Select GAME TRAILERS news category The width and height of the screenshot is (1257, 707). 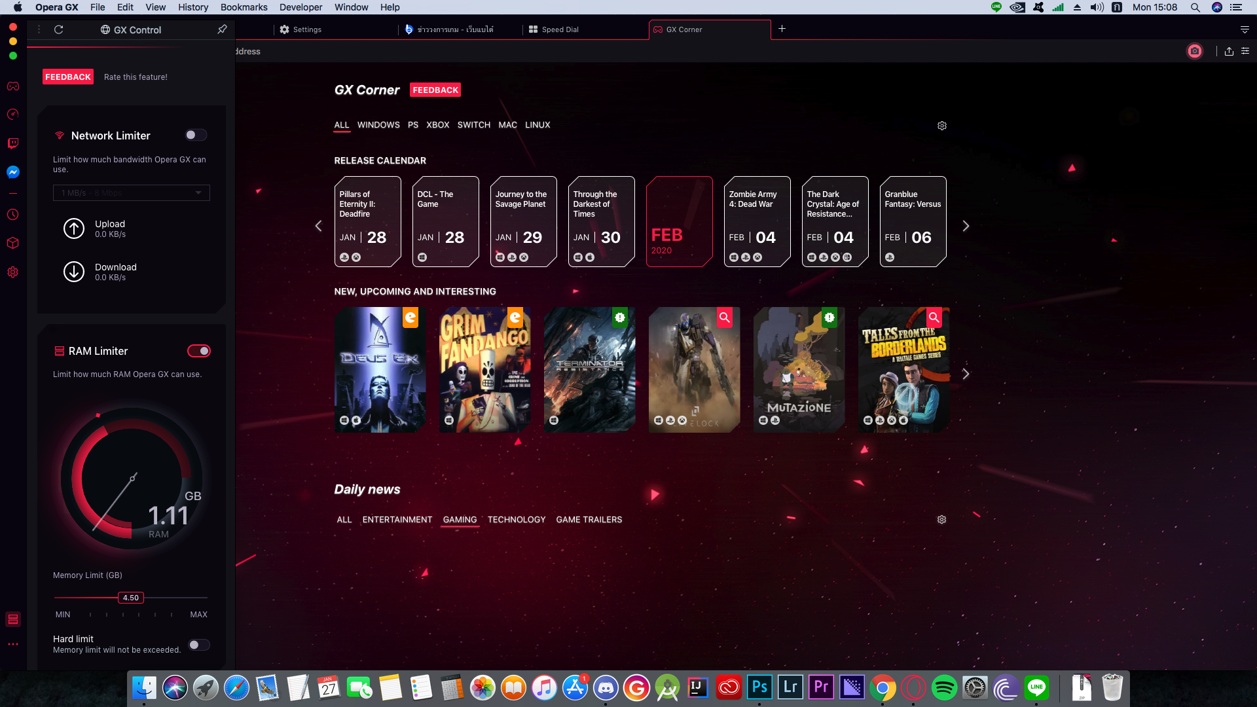tap(589, 520)
